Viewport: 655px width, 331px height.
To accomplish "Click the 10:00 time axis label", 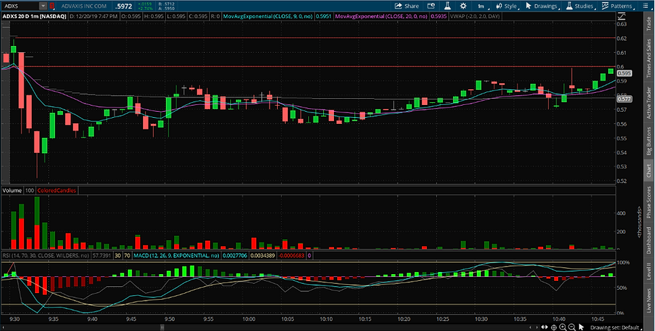I will click(249, 319).
